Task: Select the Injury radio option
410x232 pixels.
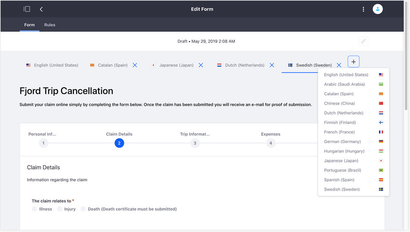Action: click(60, 209)
